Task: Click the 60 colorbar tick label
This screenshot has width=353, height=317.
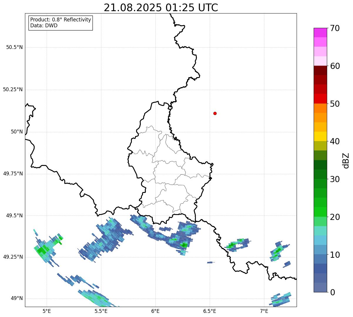Action: [335, 66]
